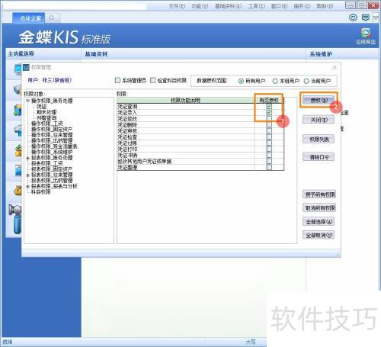Open the 应用商店 app store icon
This screenshot has width=381, height=347.
click(366, 36)
